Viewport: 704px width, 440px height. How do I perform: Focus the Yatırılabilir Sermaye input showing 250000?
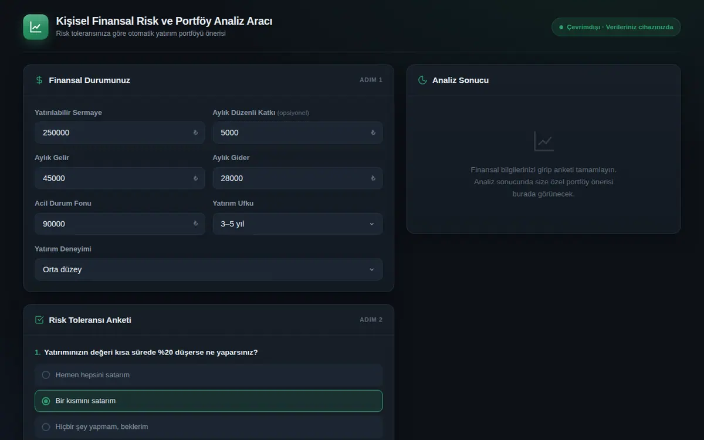(x=120, y=133)
